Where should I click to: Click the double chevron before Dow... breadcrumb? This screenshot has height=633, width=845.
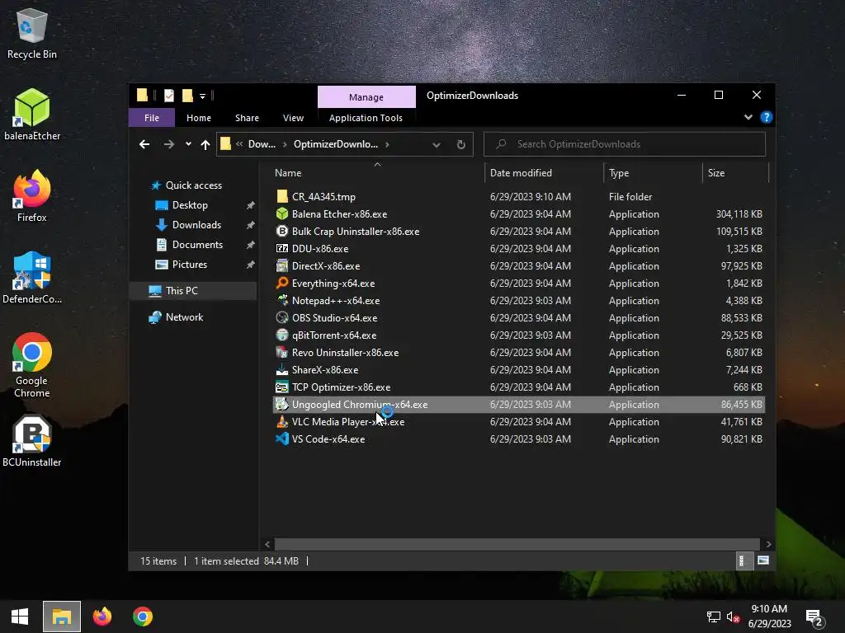click(239, 143)
